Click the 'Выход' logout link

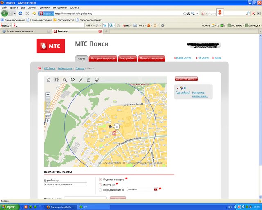[x=218, y=58]
